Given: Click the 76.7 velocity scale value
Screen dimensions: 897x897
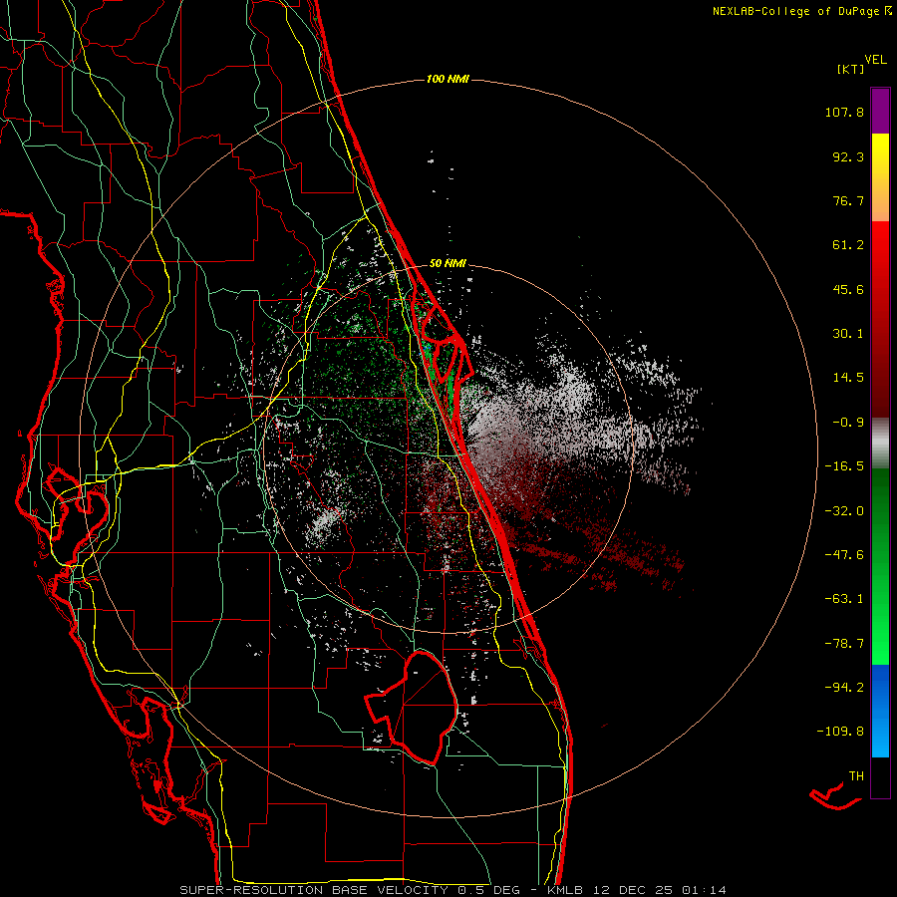Looking at the screenshot, I should point(848,200).
